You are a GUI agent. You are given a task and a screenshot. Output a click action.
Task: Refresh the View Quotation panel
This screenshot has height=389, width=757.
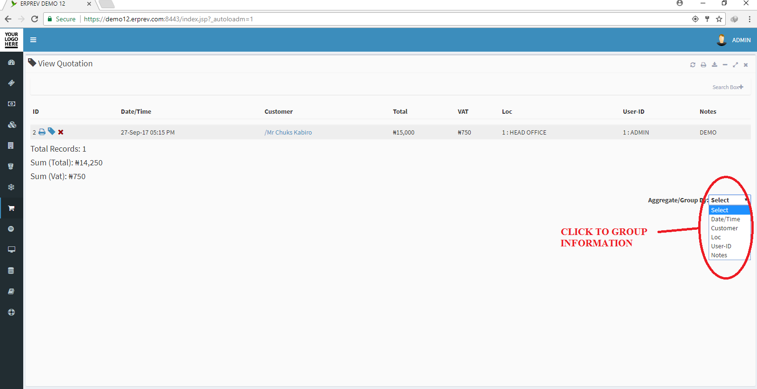coord(693,65)
